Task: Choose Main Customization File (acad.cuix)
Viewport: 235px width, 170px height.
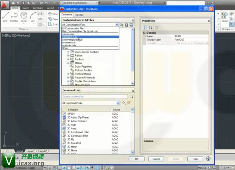Action: tap(90, 31)
